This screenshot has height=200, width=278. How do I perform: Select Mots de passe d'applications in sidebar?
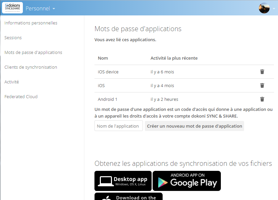33,53
